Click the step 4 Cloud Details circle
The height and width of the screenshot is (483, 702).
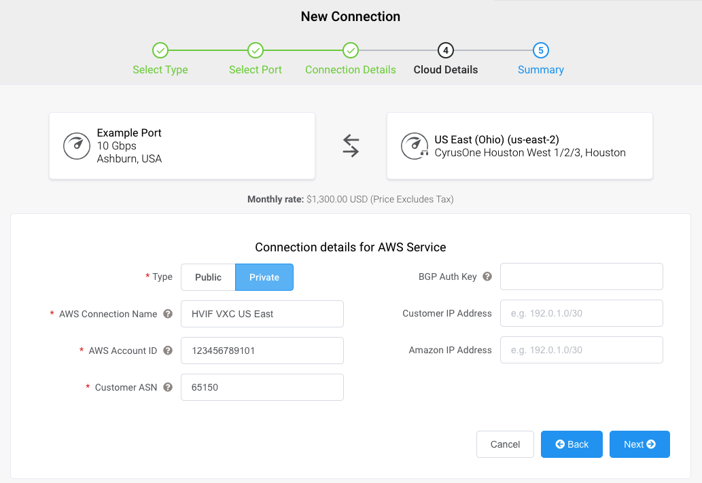[x=446, y=50]
